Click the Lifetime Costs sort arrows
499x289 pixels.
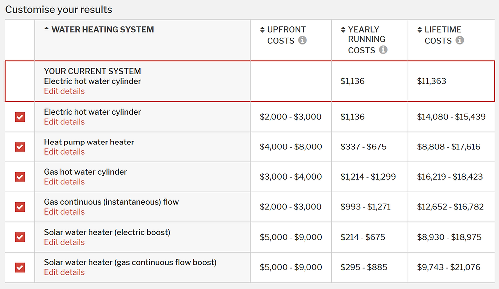pos(419,30)
